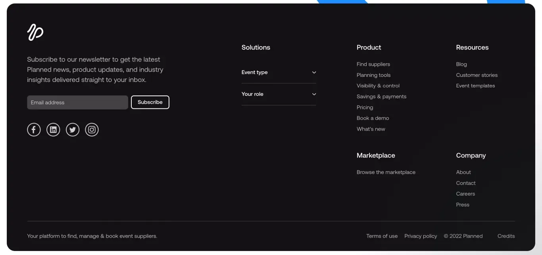This screenshot has height=255, width=542.
Task: Click the Company heading
Action: coord(471,155)
